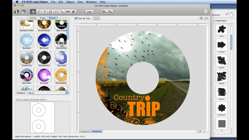
Task: Select the arrow pointer tool
Action: [x=33, y=12]
